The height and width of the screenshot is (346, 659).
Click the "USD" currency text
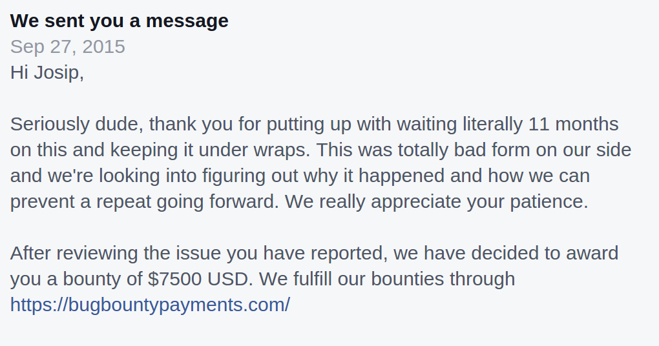pyautogui.click(x=231, y=279)
